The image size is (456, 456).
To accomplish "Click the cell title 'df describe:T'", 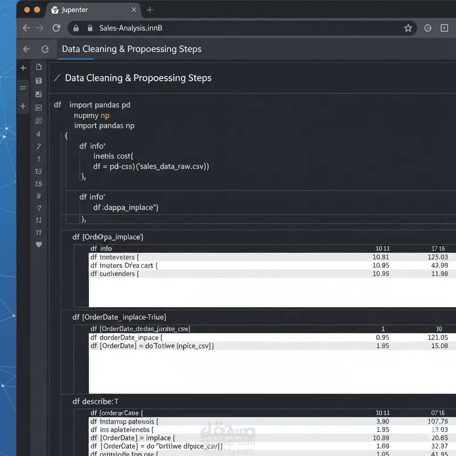I will 95,402.
